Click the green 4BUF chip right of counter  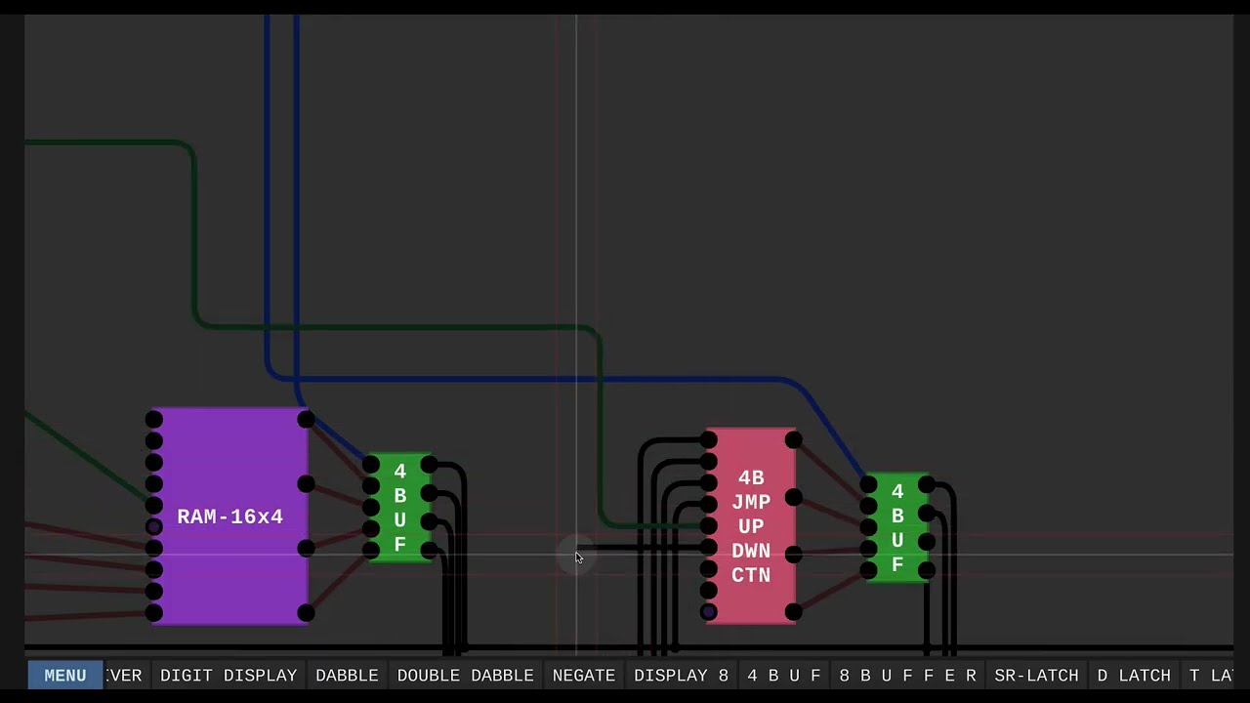pos(897,528)
